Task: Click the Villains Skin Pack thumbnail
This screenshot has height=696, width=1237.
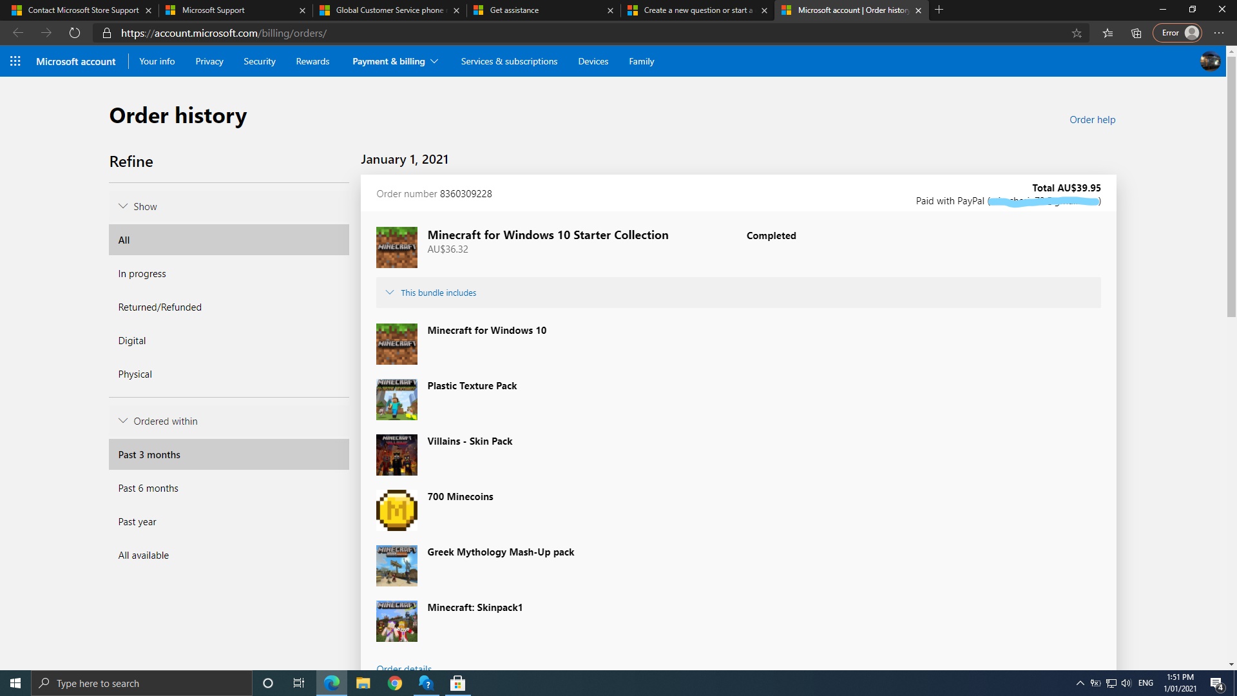Action: 397,455
